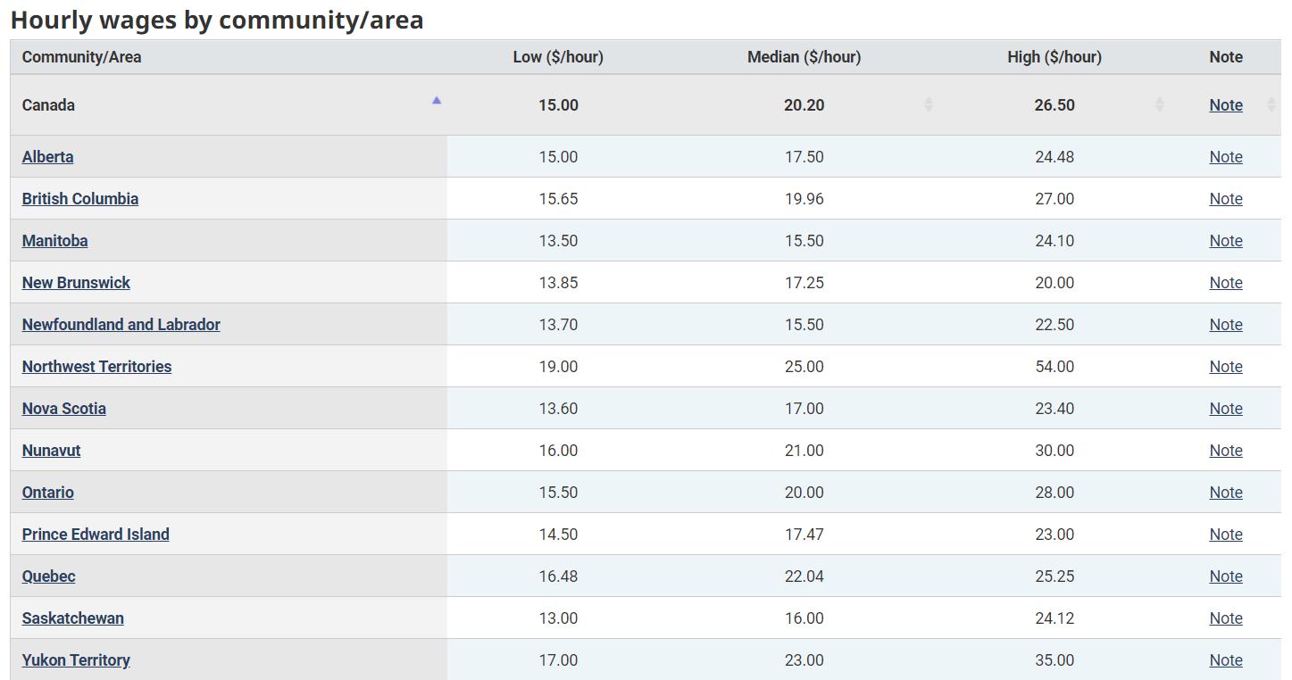Image resolution: width=1292 pixels, height=680 pixels.
Task: Open the Note link for Nova Scotia
Action: point(1226,408)
